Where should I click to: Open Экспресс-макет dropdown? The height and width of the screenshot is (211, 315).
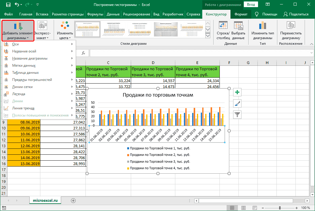(x=43, y=31)
